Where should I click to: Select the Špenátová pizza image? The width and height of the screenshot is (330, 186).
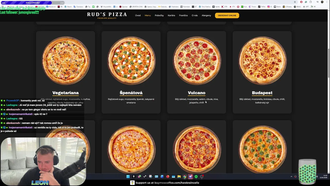click(x=131, y=61)
